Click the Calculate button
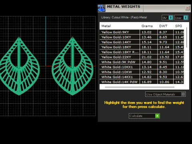This screenshot has width=192, height=144. pyautogui.click(x=144, y=116)
